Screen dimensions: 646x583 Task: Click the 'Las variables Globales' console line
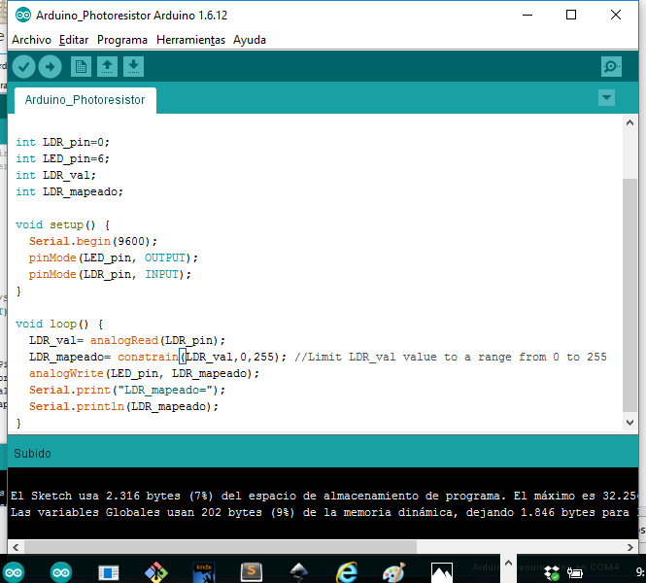pos(324,512)
